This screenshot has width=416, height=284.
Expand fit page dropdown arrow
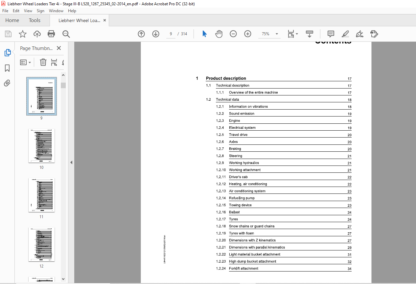[297, 34]
